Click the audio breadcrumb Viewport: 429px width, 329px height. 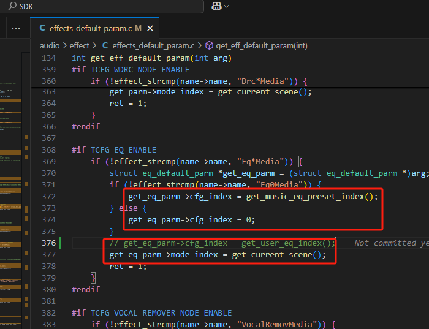[50, 46]
